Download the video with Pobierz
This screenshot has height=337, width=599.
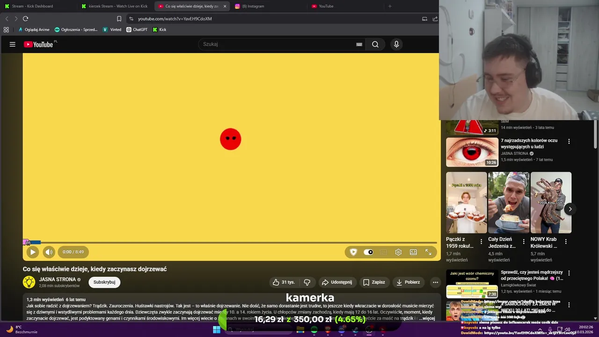408,282
